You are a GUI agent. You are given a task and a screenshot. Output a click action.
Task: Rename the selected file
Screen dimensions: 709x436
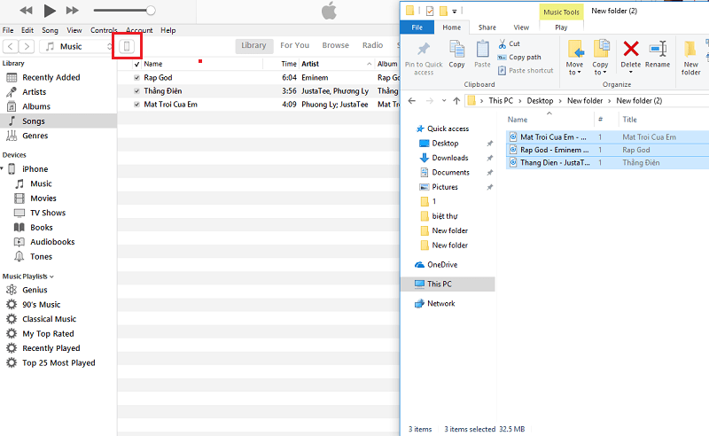tap(658, 54)
